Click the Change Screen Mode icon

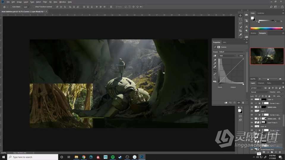pos(240,120)
